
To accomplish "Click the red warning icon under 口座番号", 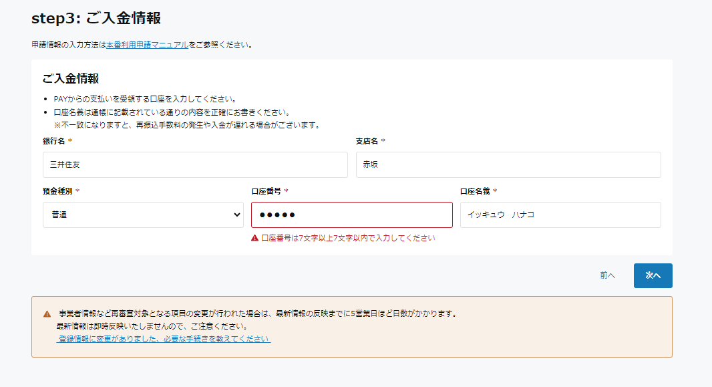I will pos(254,238).
